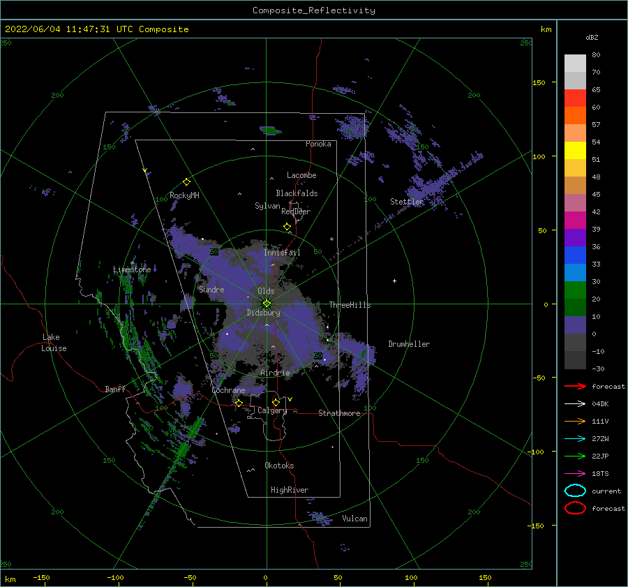Click yellow diamond marker above Calgary label
The height and width of the screenshot is (587, 628).
pos(276,402)
